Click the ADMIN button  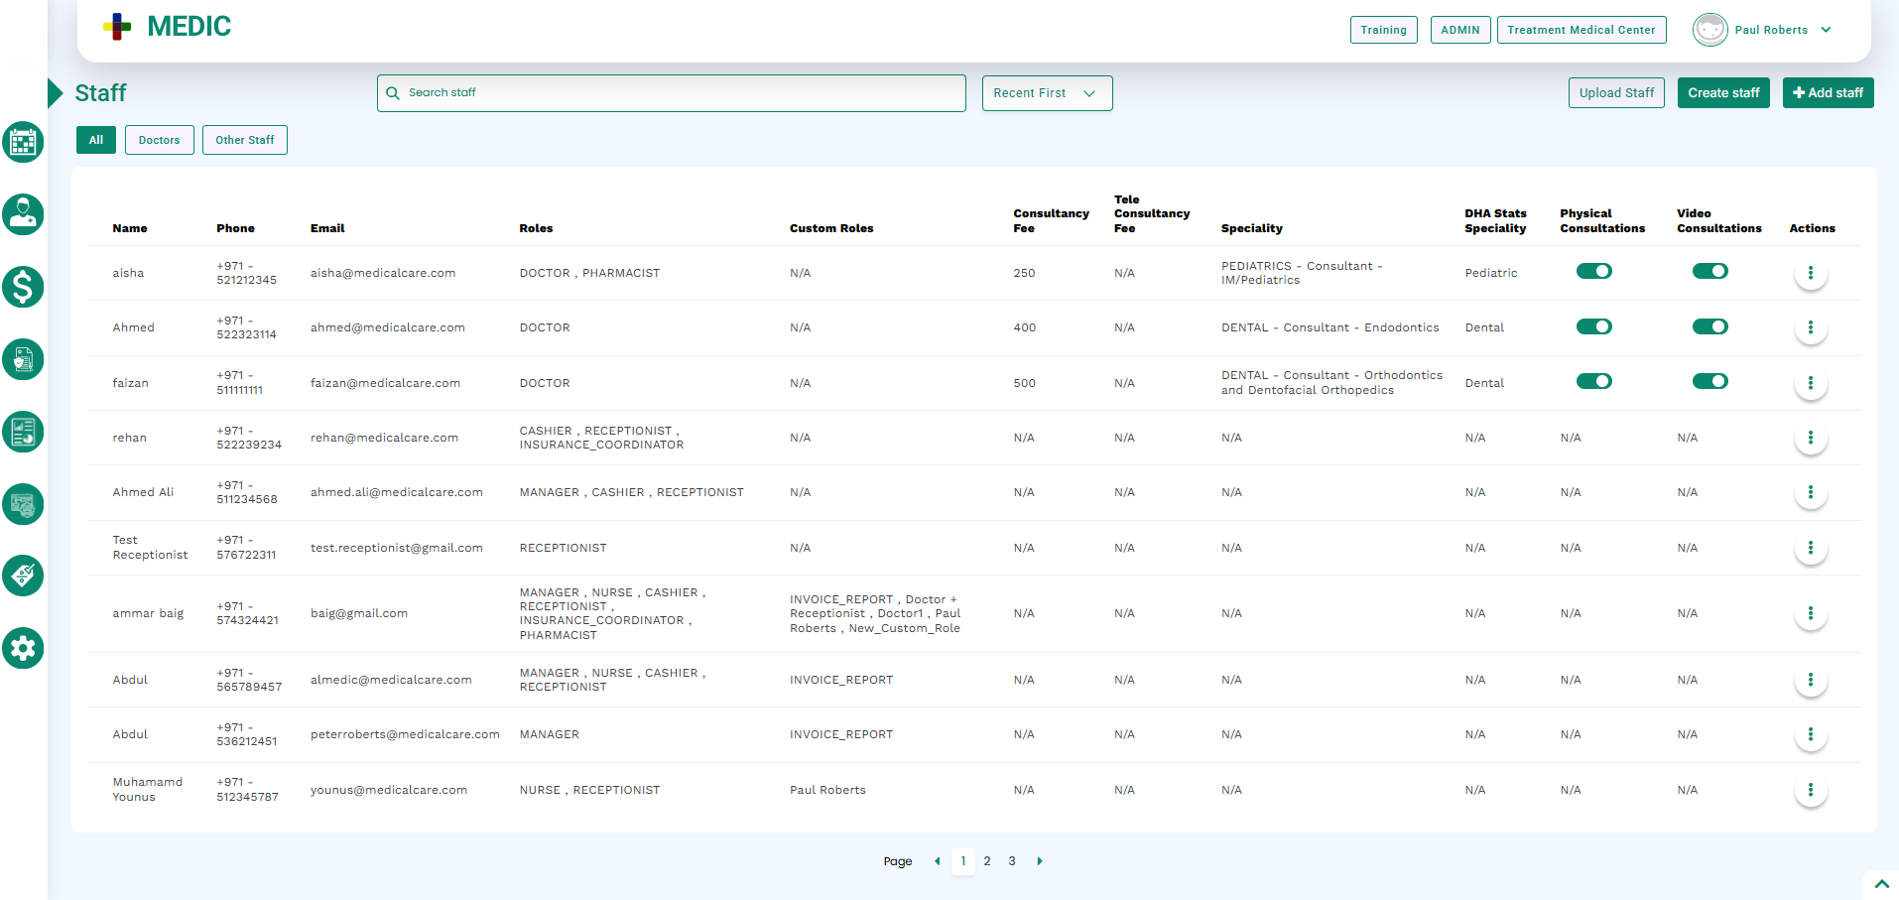tap(1459, 30)
